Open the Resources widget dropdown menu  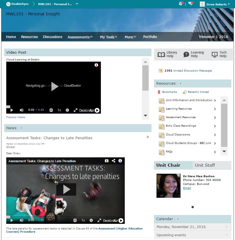(180, 84)
